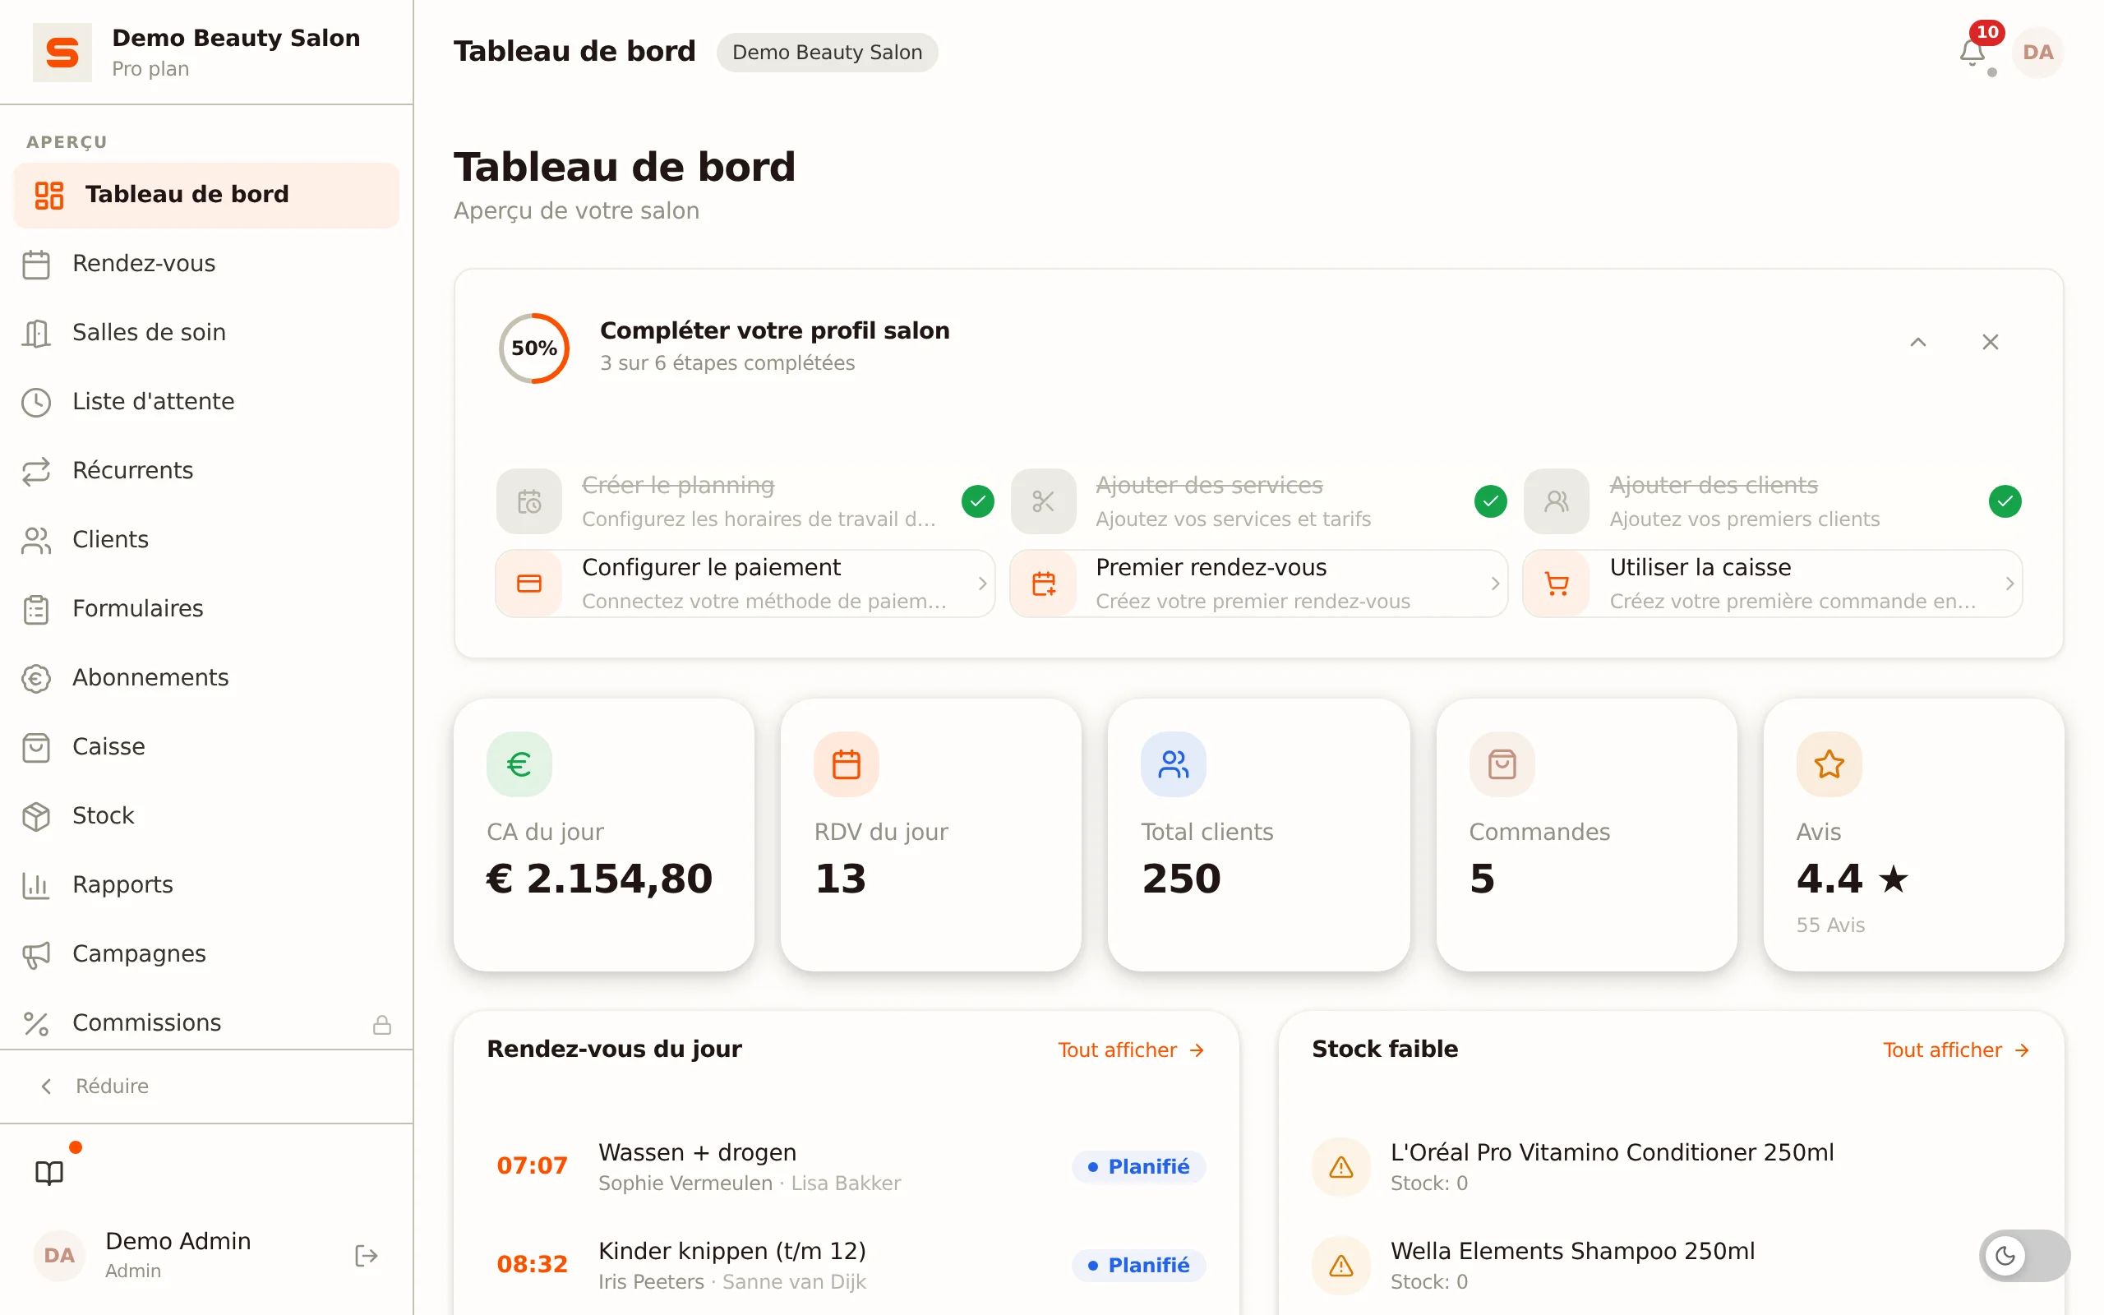Click the calendar icon on RDV du jour card
The height and width of the screenshot is (1315, 2104).
pos(846,764)
